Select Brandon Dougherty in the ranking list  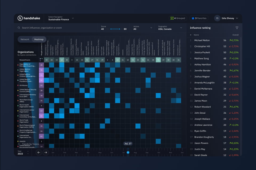click(x=214, y=137)
